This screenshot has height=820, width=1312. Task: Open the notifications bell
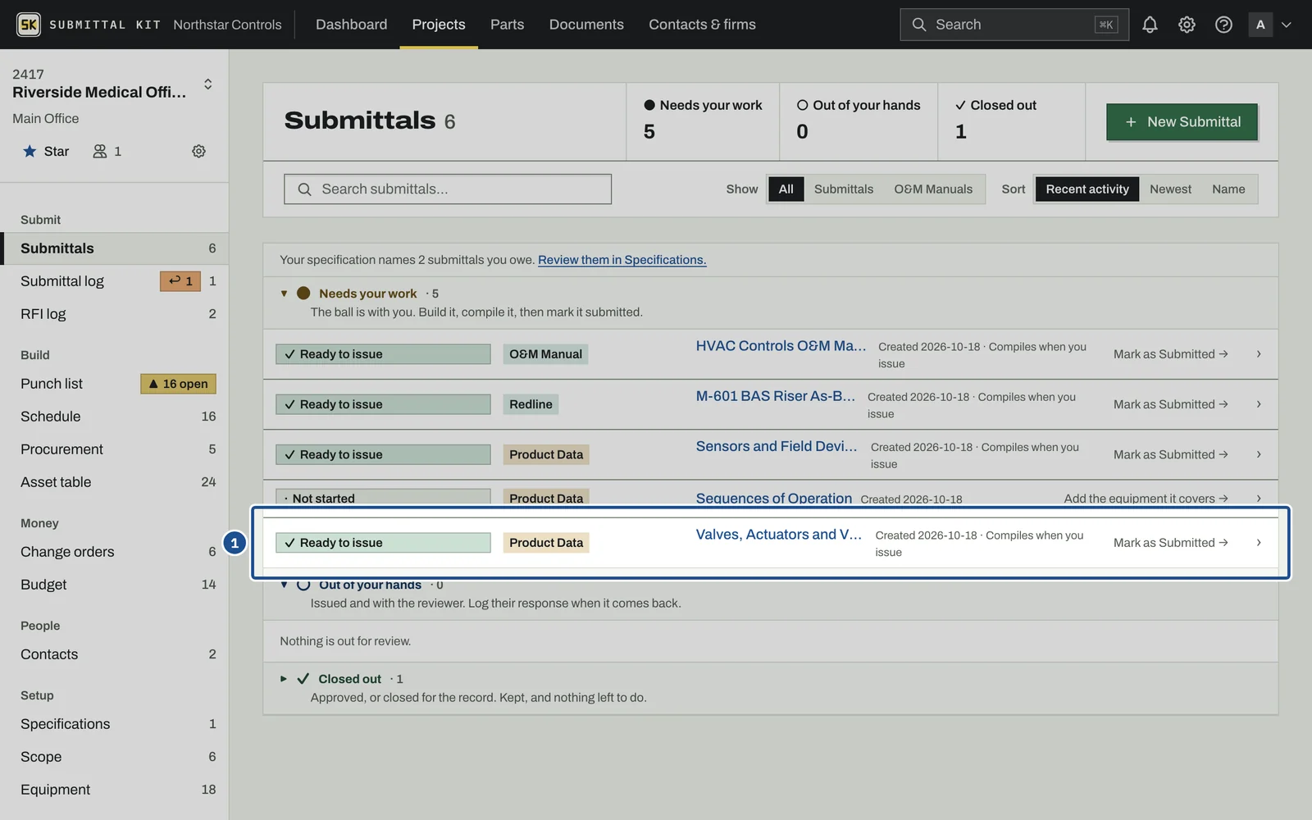point(1150,25)
